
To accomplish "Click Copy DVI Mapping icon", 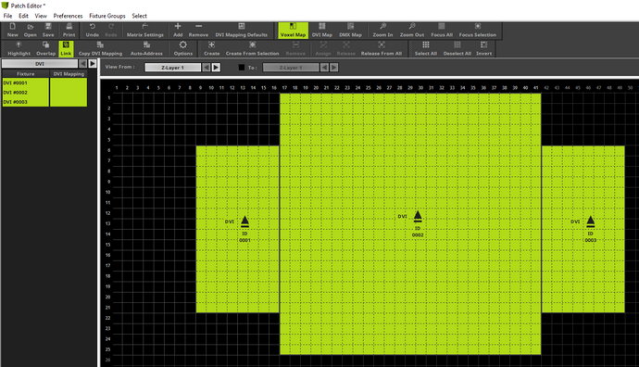I will [x=100, y=48].
